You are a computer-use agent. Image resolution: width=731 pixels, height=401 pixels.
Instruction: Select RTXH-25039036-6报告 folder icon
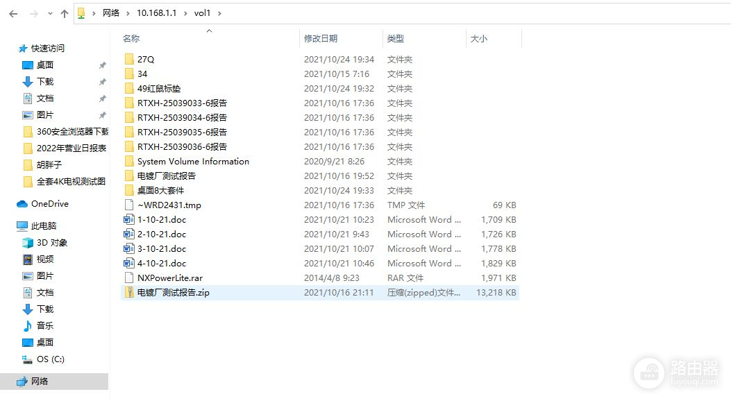[129, 146]
